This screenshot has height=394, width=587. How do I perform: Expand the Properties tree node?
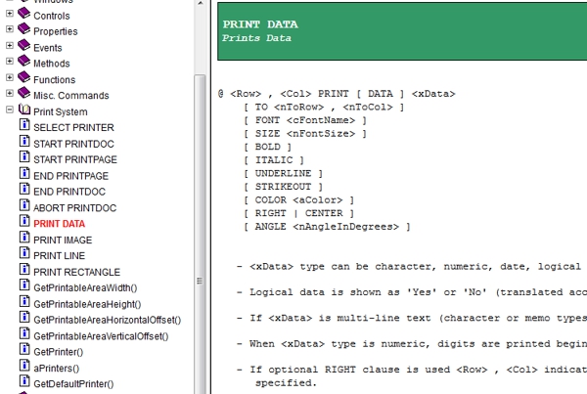tap(10, 29)
